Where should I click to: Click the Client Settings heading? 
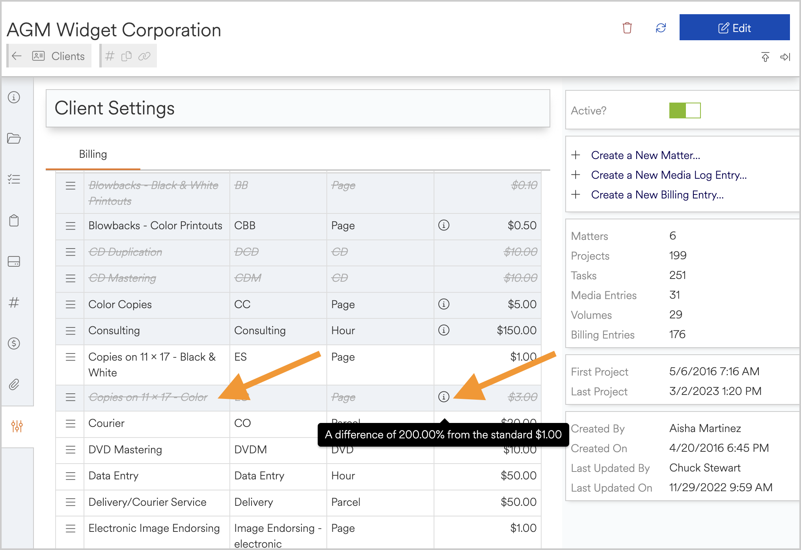click(x=114, y=108)
